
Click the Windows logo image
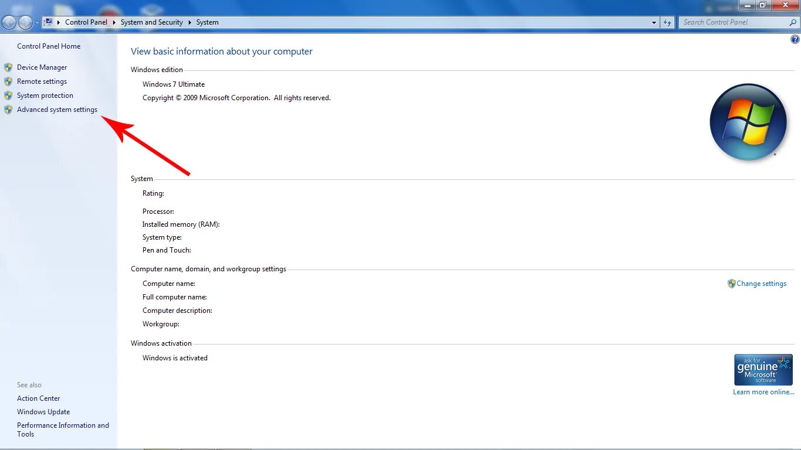tap(748, 122)
